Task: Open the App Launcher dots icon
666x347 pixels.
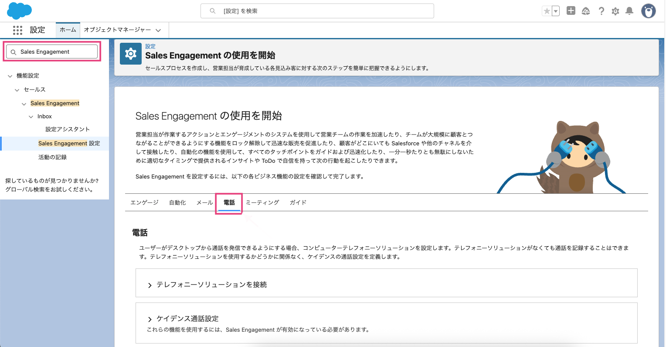Action: point(17,30)
